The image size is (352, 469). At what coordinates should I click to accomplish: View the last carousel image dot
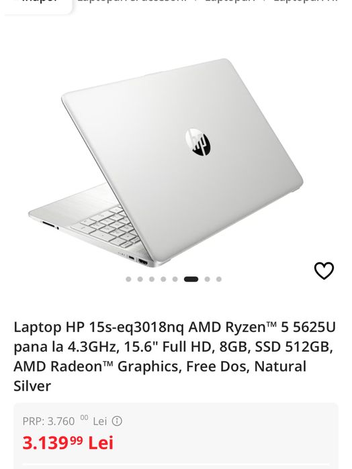(219, 279)
